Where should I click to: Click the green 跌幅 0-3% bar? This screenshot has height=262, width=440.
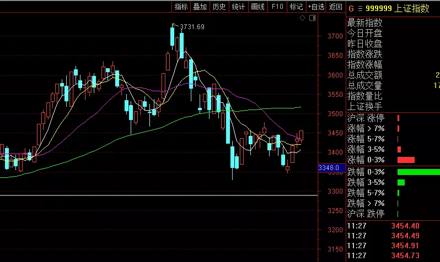coord(418,172)
